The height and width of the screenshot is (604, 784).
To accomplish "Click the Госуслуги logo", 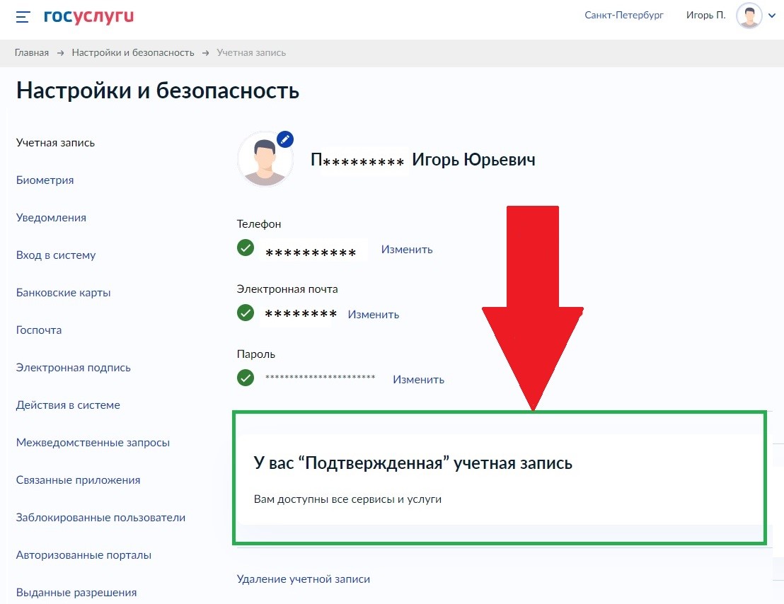I will click(88, 16).
